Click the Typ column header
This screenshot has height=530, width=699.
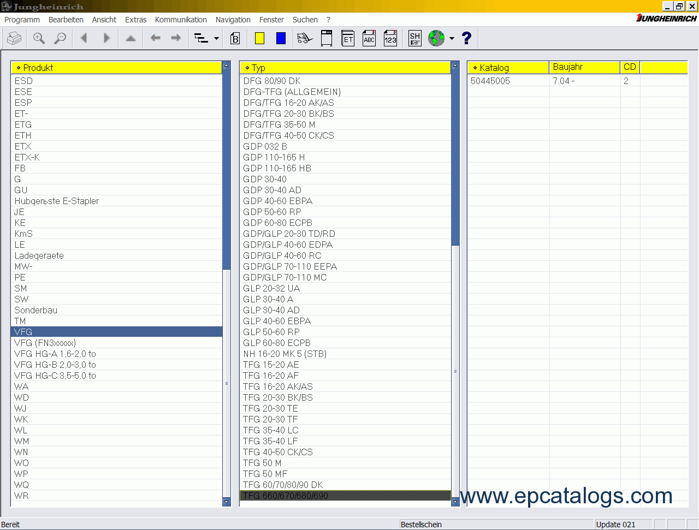click(x=345, y=68)
